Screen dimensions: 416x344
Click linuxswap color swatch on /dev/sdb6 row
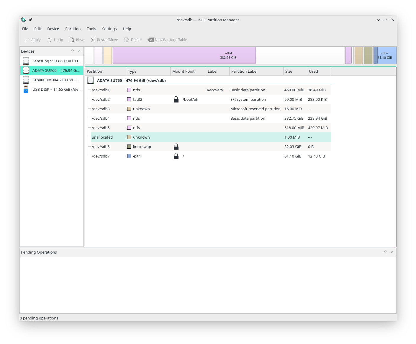tap(129, 147)
